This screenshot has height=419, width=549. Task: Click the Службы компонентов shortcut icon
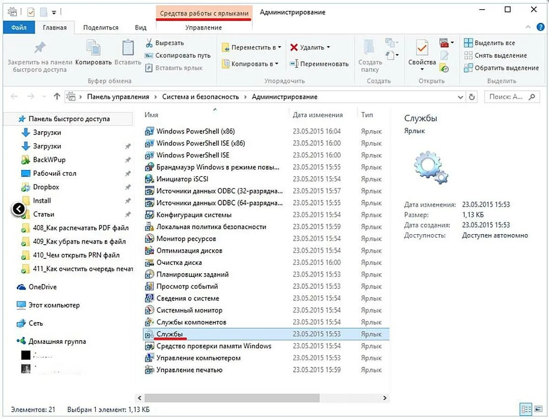[149, 322]
